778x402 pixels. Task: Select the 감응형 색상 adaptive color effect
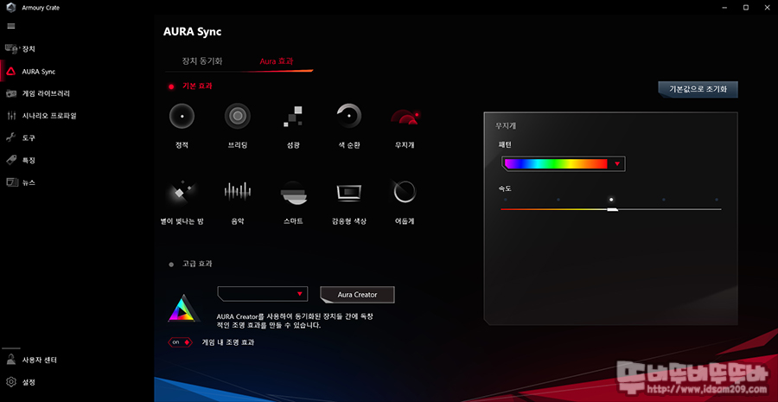tap(349, 193)
